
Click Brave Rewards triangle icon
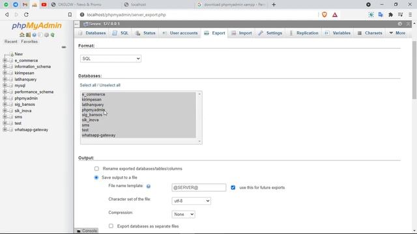335,14
